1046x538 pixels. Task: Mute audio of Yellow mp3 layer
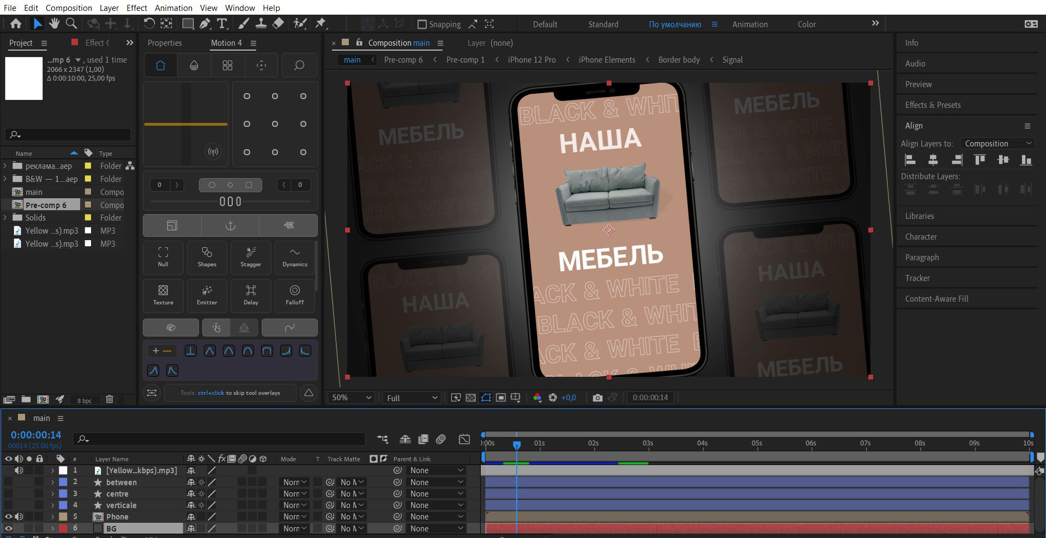19,470
